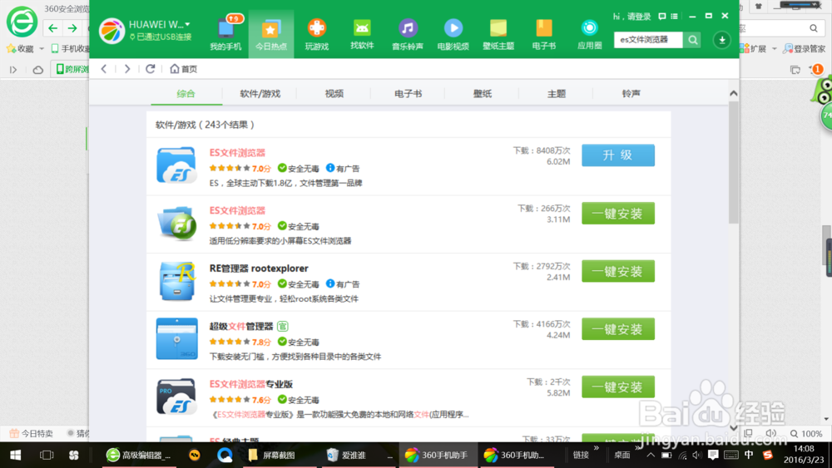Click the search field containing es文件浏览器
Screen dimensions: 832x468
[648, 40]
